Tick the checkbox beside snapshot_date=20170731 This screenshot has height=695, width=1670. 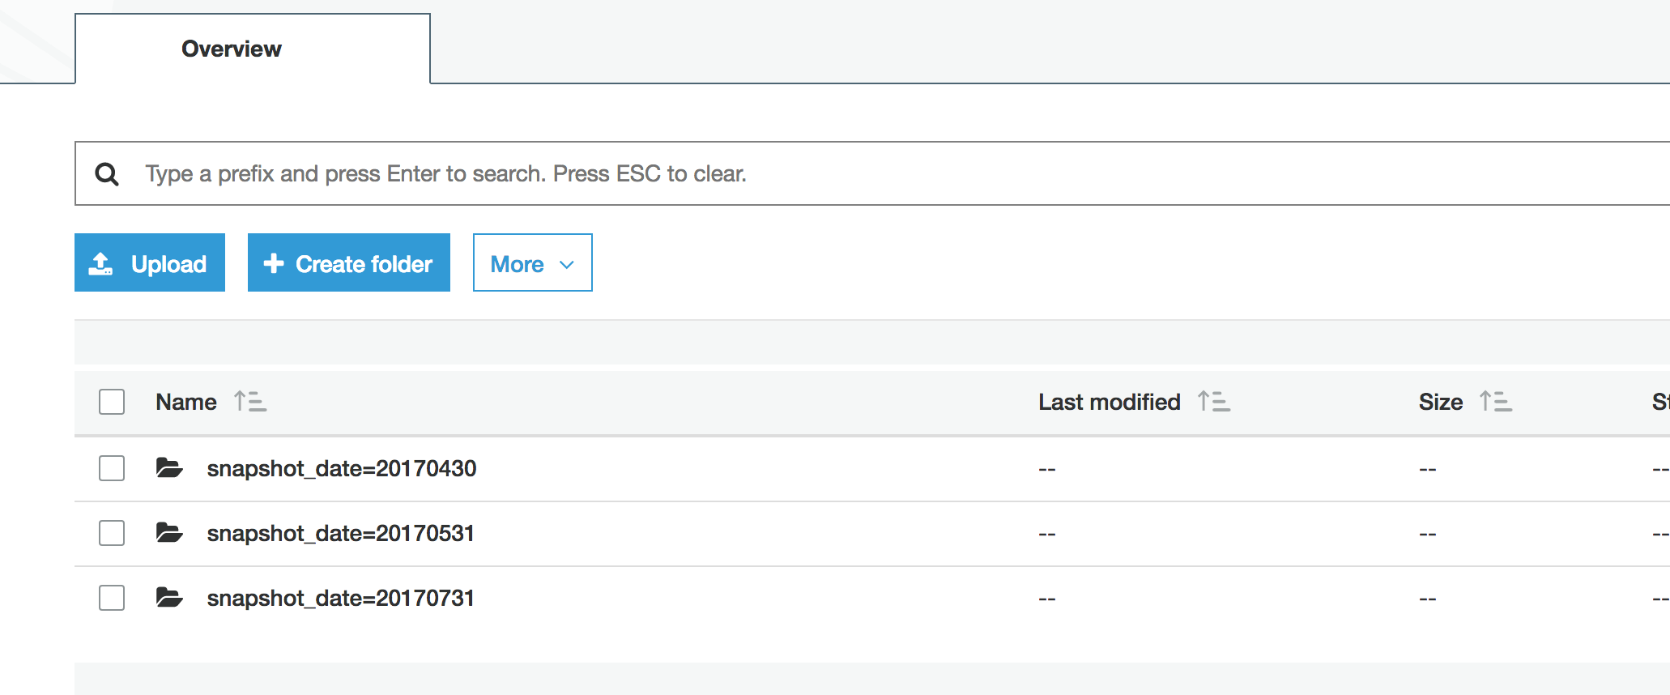[112, 598]
